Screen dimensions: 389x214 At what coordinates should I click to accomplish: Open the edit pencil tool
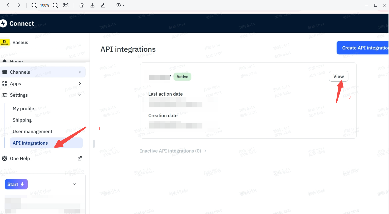103,5
